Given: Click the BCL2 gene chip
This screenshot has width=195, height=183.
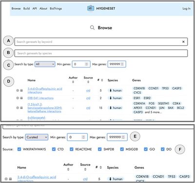Looking at the screenshot, I should (180, 108).
